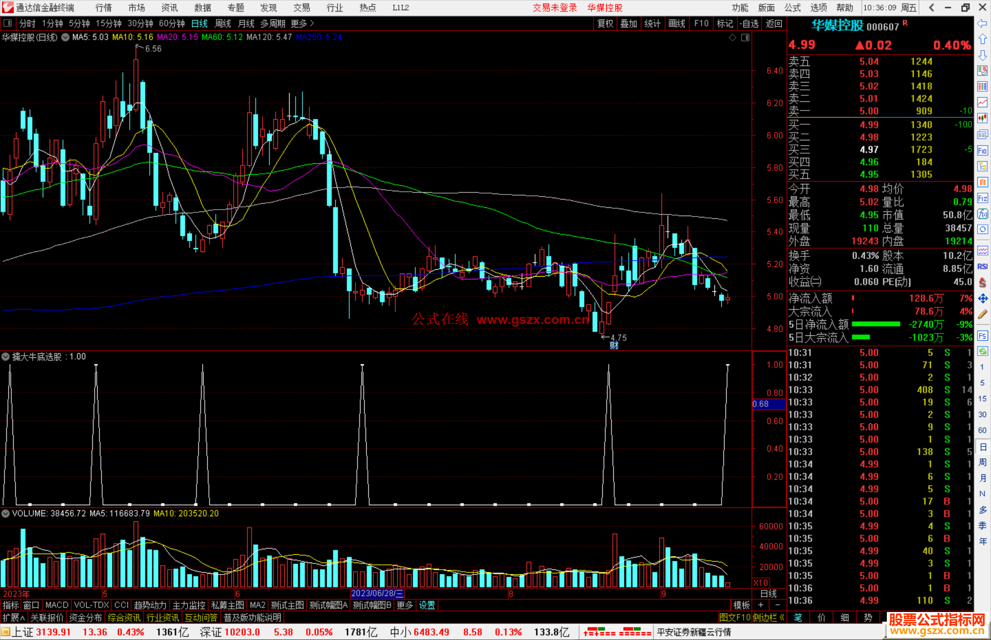Switch to the 周线 weekly tab
The image size is (991, 640).
[223, 23]
